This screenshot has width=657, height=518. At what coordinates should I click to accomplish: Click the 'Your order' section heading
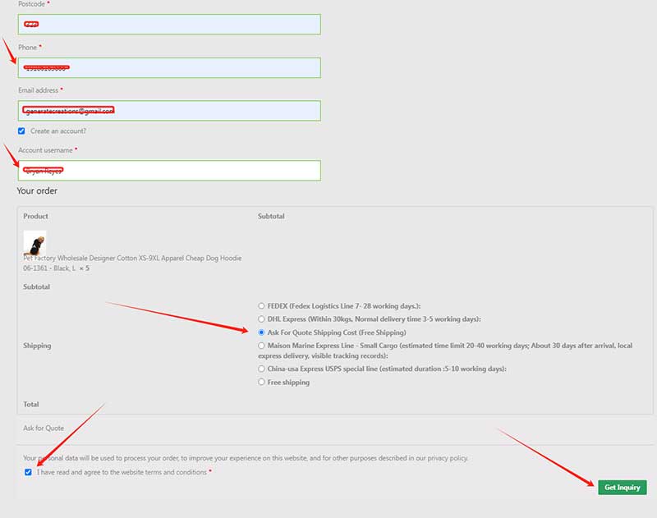[x=38, y=191]
